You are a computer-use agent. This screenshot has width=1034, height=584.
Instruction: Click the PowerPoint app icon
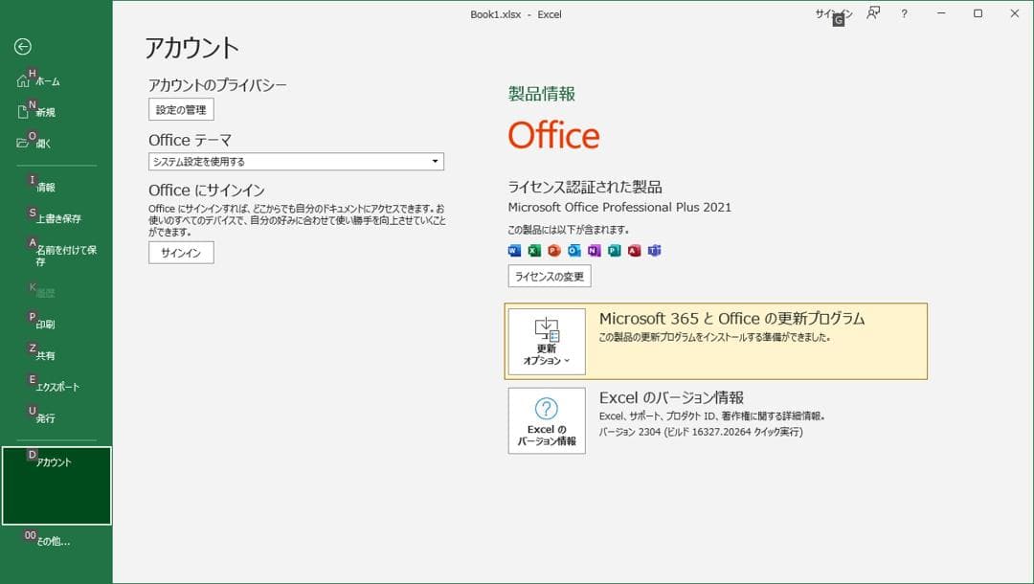(x=555, y=250)
